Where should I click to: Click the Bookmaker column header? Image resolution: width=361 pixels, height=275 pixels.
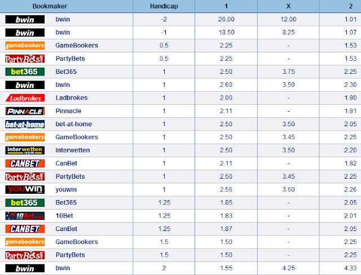pyautogui.click(x=50, y=6)
